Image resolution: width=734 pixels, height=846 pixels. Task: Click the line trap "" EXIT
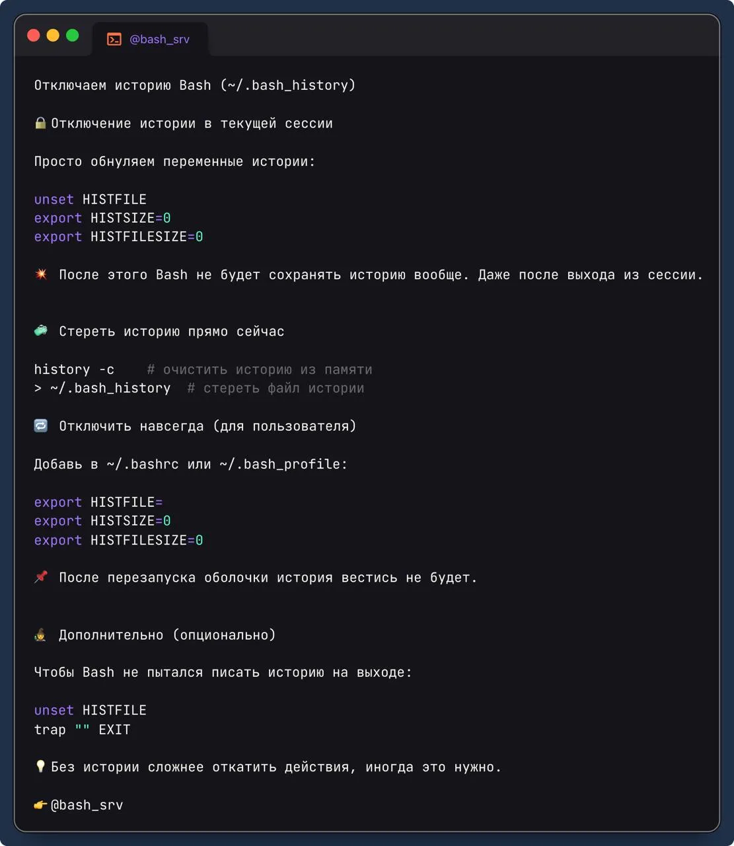coord(83,730)
